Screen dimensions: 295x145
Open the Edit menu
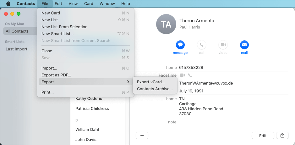58,3
